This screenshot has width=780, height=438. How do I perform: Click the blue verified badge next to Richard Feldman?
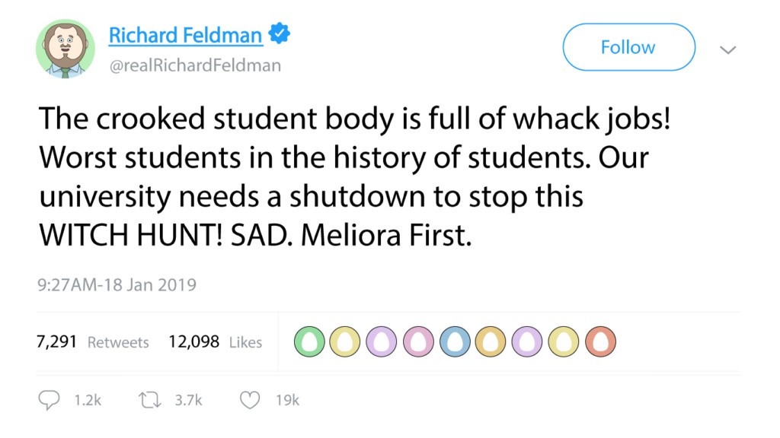(279, 33)
